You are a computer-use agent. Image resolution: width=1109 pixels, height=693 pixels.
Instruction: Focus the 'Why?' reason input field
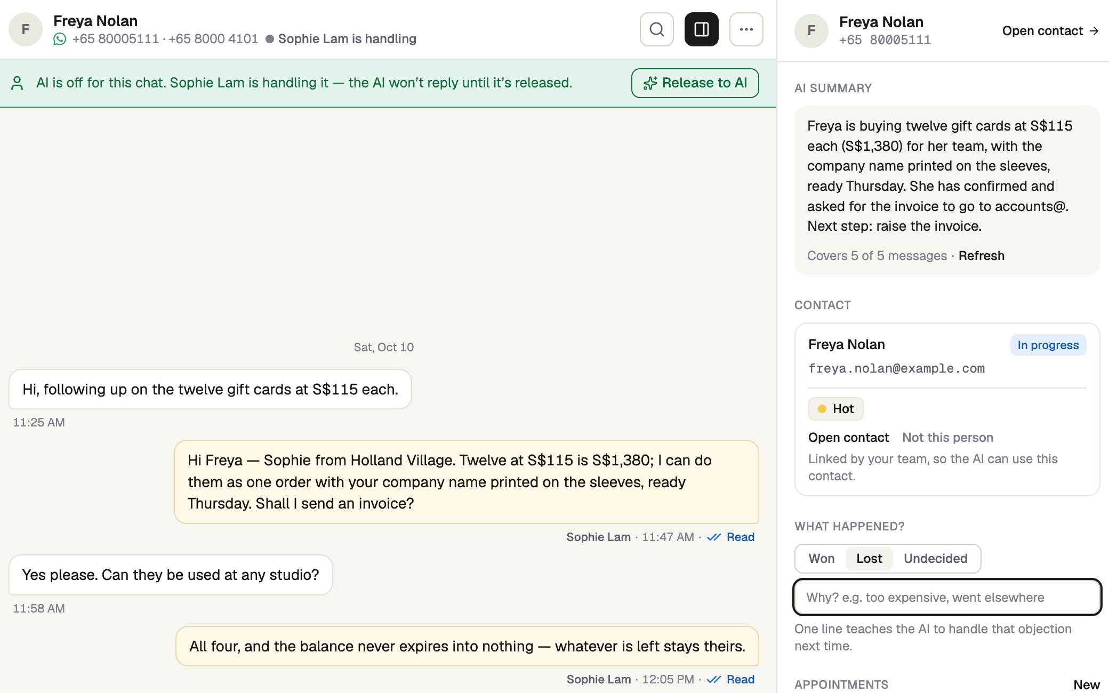point(947,598)
